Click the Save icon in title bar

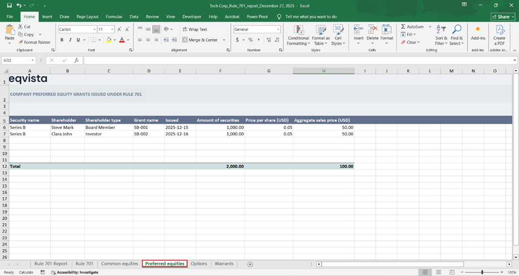point(9,5)
